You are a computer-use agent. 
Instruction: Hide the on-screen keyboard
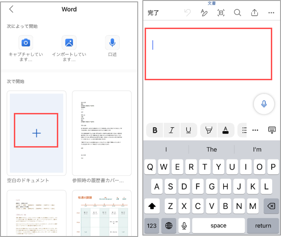(x=272, y=130)
